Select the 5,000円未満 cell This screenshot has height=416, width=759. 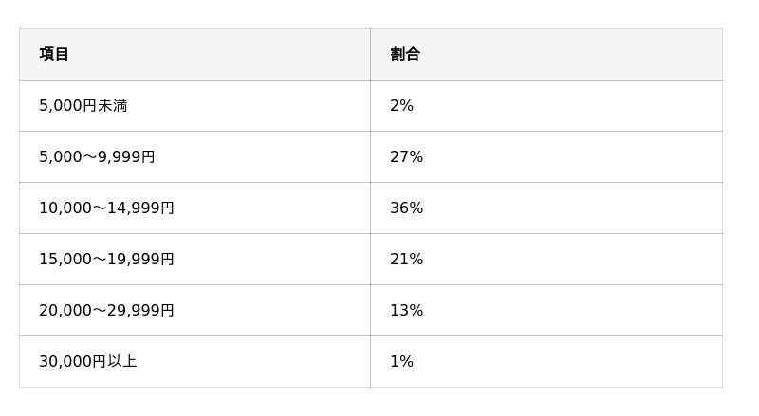pyautogui.click(x=194, y=105)
